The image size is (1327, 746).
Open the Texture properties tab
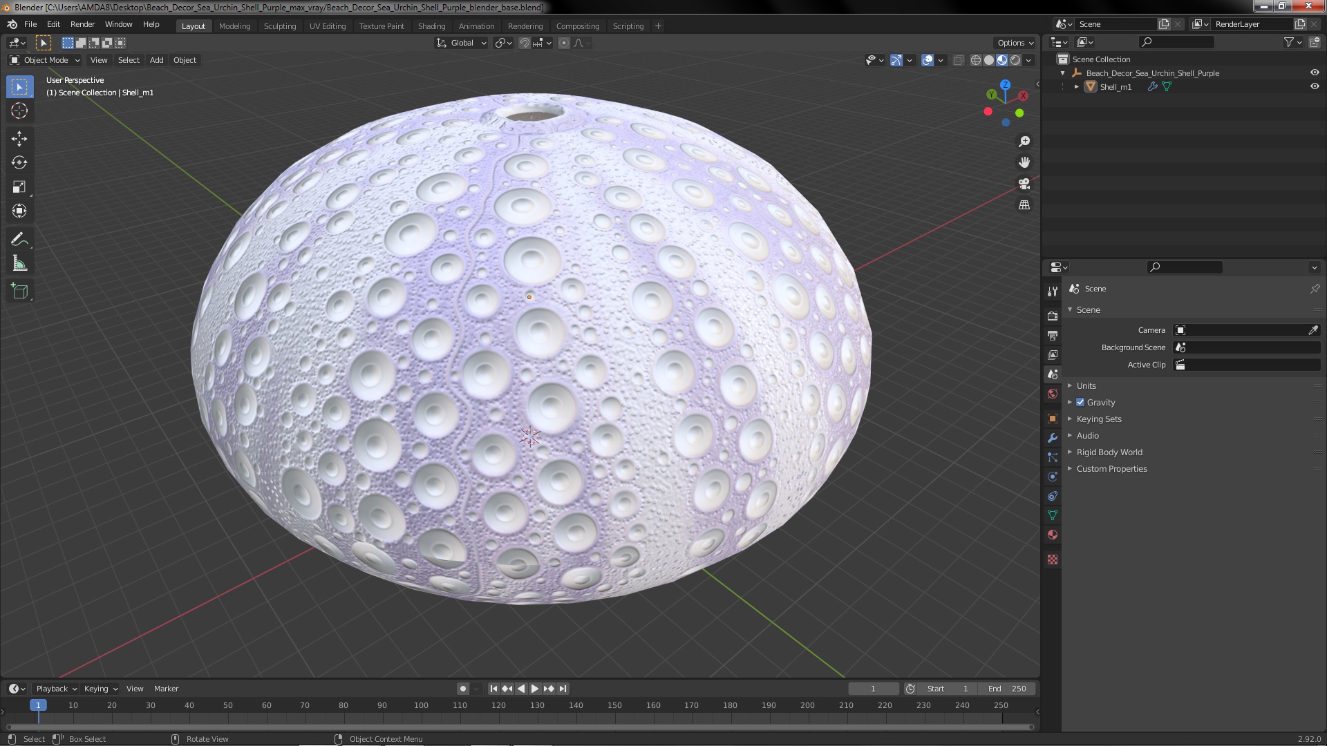(1053, 559)
